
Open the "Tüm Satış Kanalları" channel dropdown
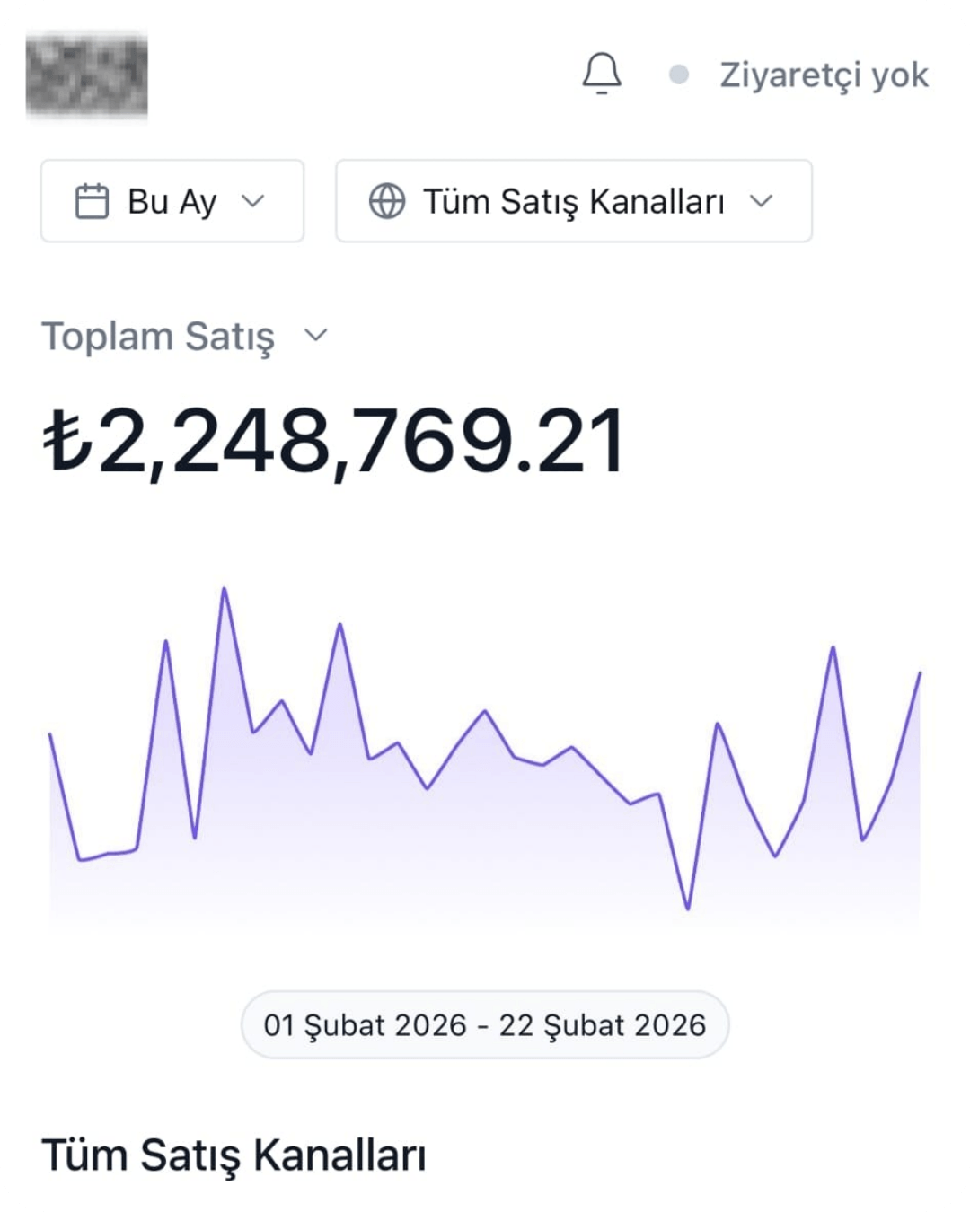point(573,201)
